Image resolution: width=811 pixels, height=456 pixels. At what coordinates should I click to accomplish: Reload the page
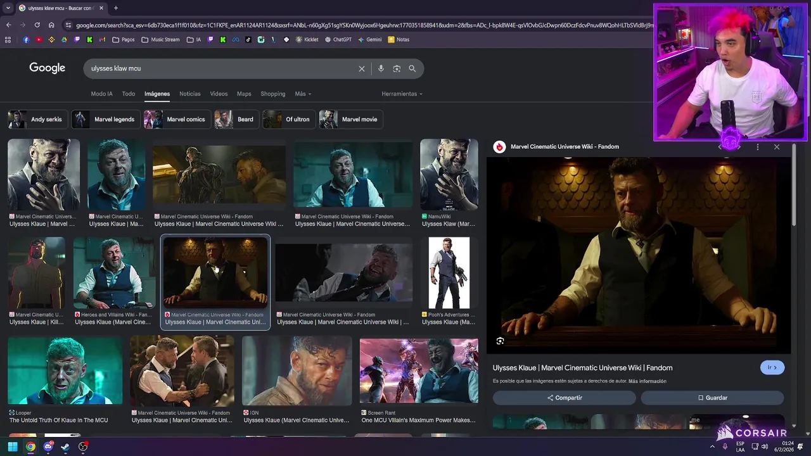click(x=37, y=25)
